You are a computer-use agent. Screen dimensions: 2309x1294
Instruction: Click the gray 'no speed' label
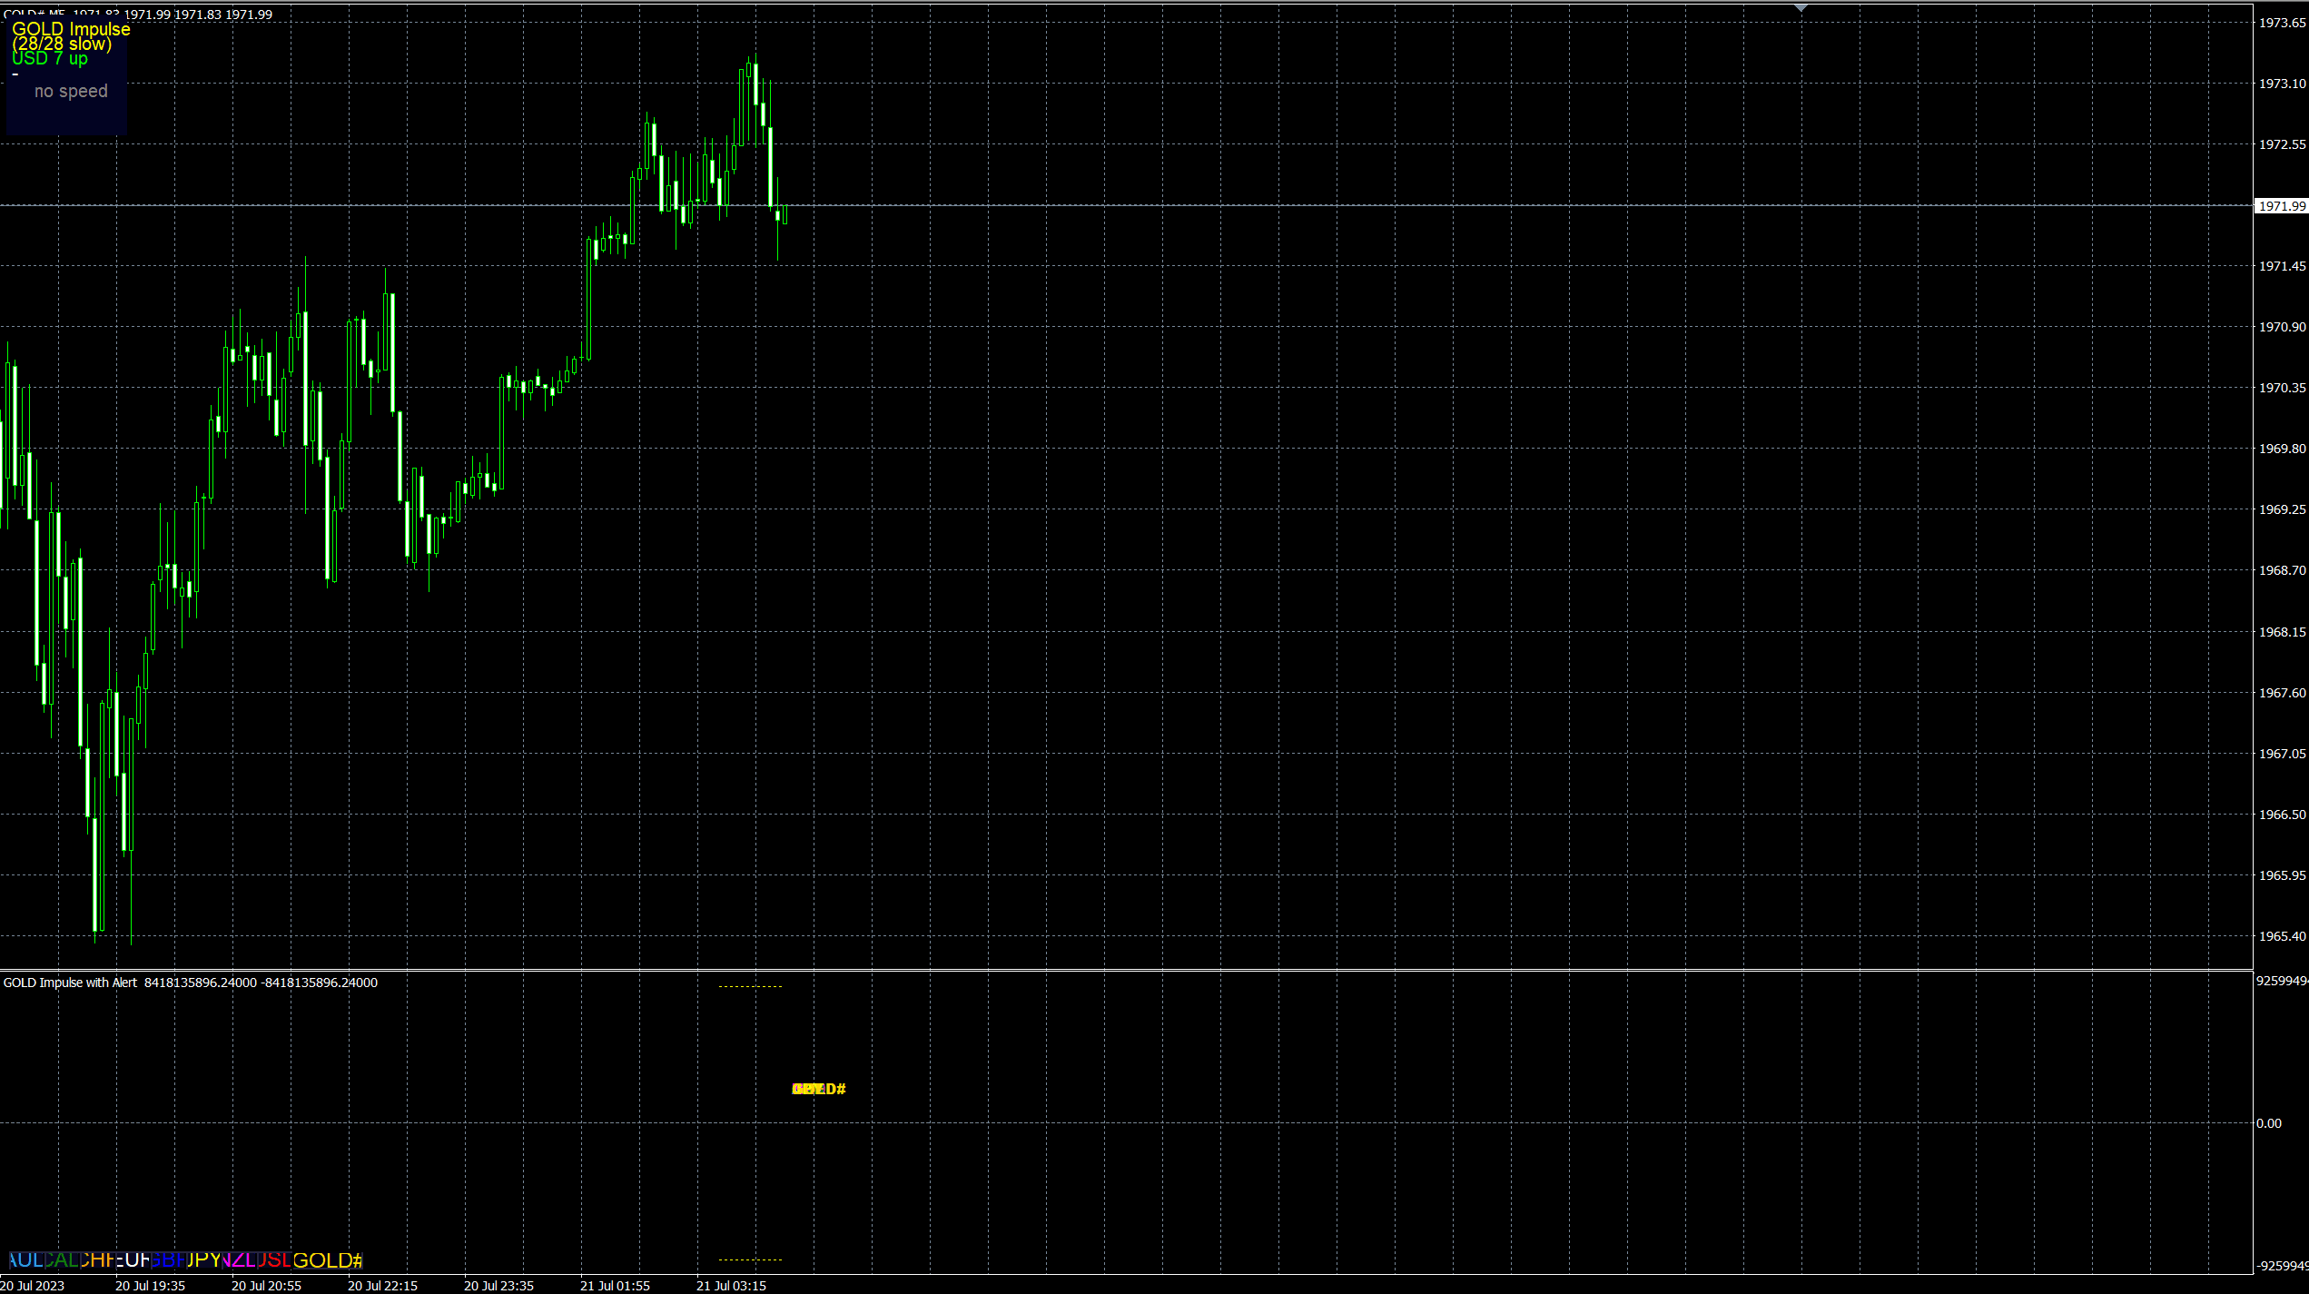[x=71, y=92]
